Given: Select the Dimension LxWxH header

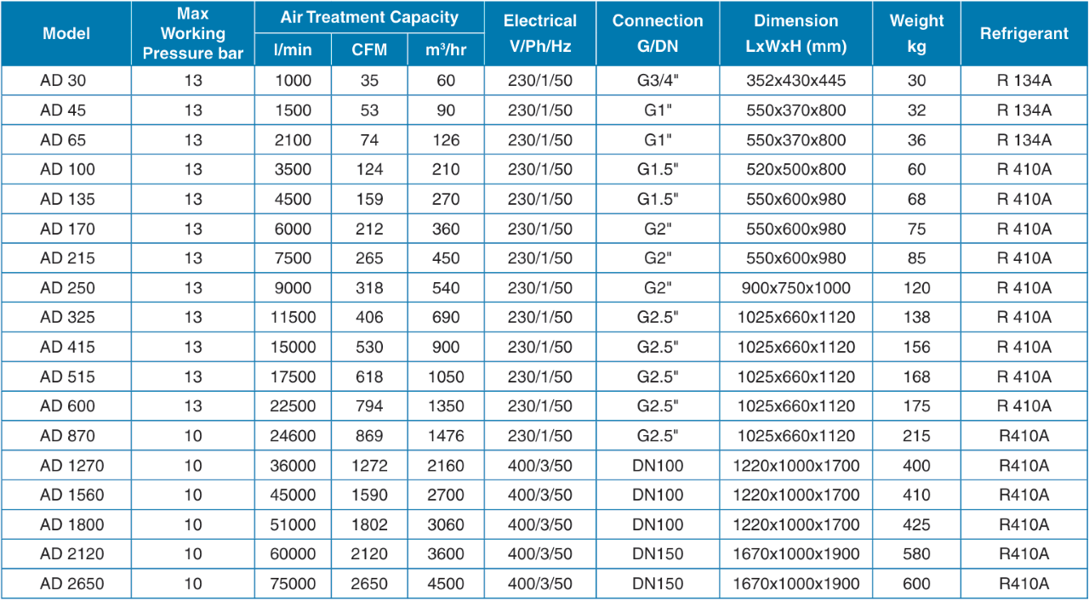Looking at the screenshot, I should click(795, 34).
